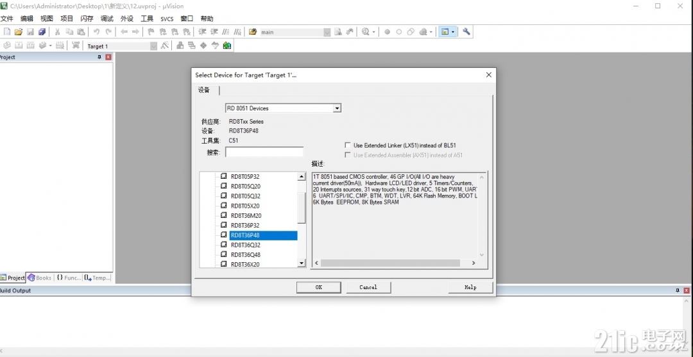Viewport: 693px width, 357px height.
Task: Pin the Build Output panel pushpin
Action: tap(678, 290)
